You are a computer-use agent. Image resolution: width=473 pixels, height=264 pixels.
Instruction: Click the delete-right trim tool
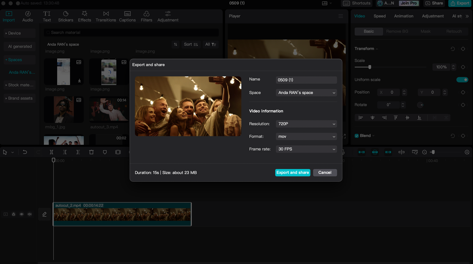[x=78, y=152]
